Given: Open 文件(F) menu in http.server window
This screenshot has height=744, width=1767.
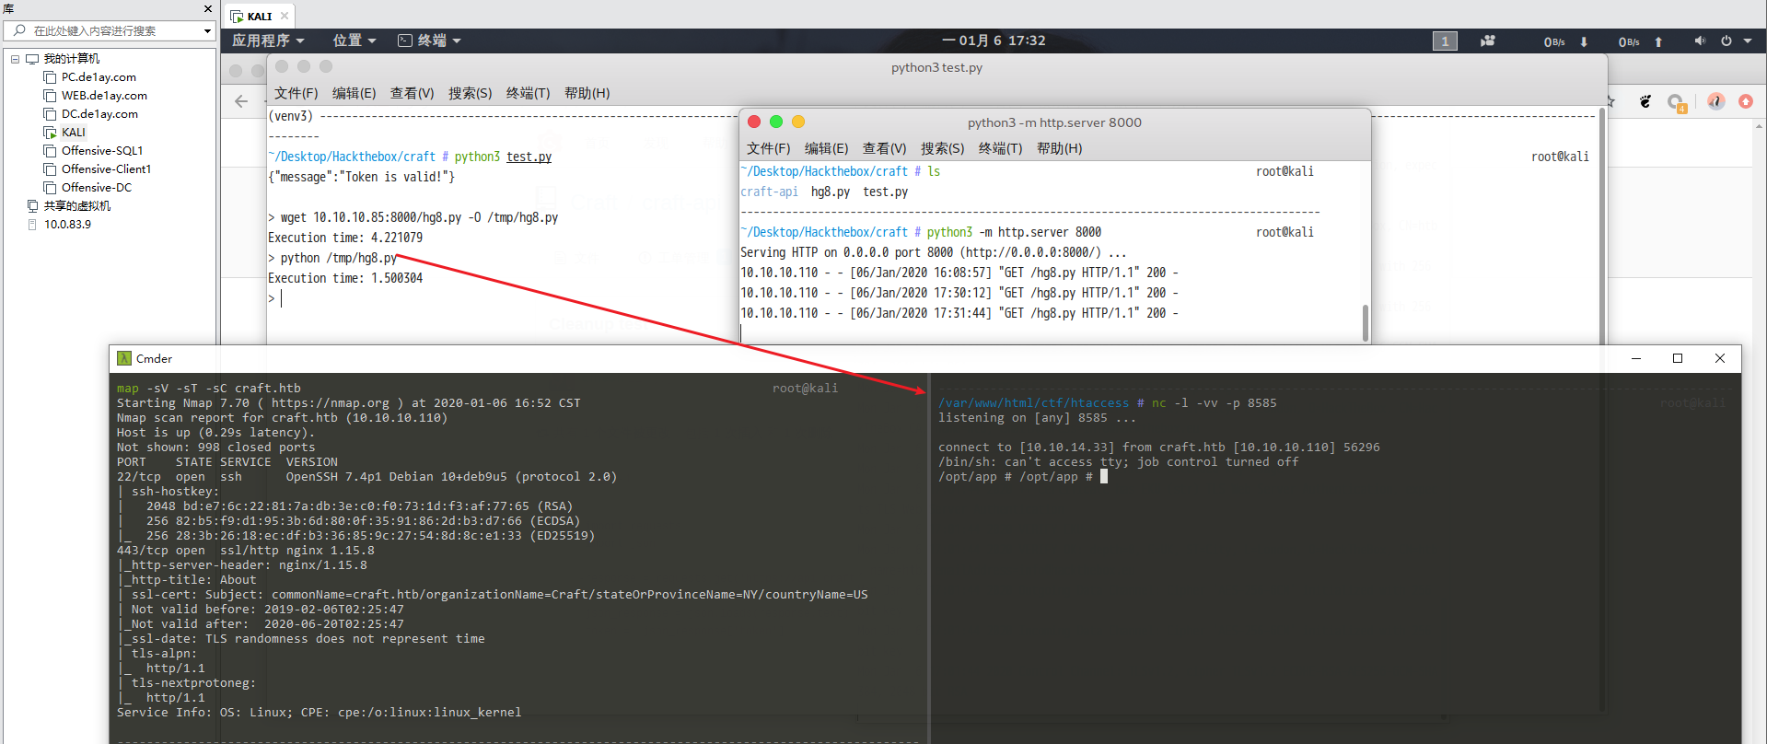Looking at the screenshot, I should 769,148.
